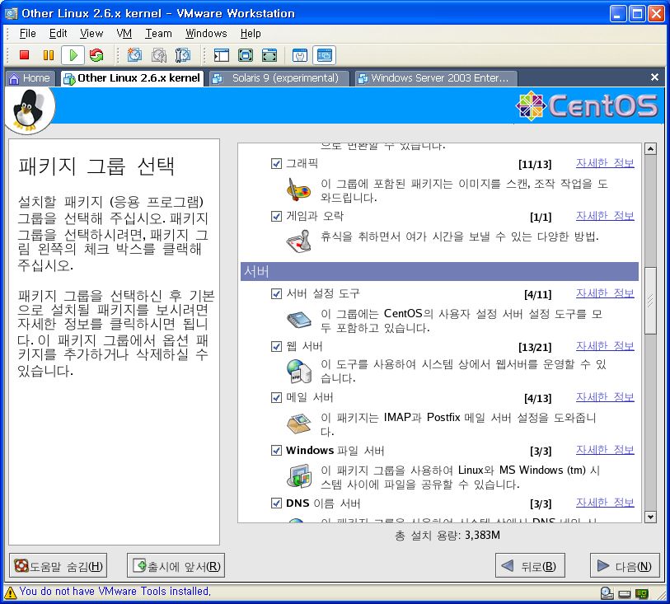Screen dimensions: 670x604
Task: Switch to the Solaris 9 (experimental) tab
Action: click(x=277, y=78)
